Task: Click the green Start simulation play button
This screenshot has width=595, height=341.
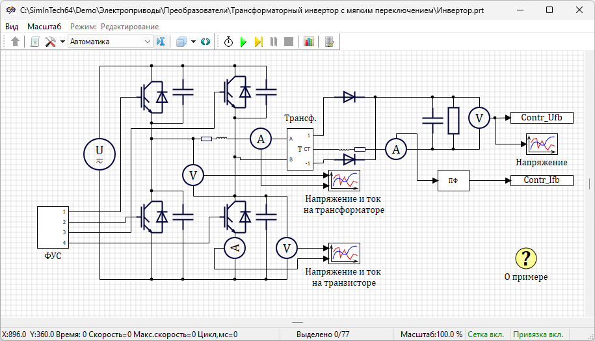Action: (x=244, y=42)
